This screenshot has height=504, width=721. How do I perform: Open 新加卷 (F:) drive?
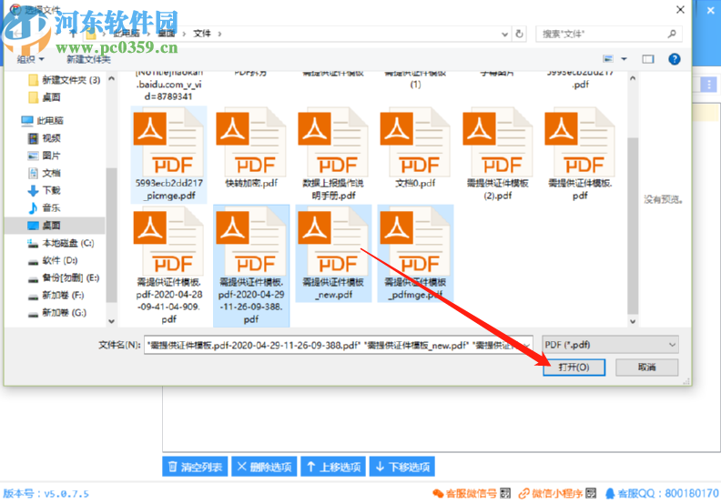coord(56,295)
